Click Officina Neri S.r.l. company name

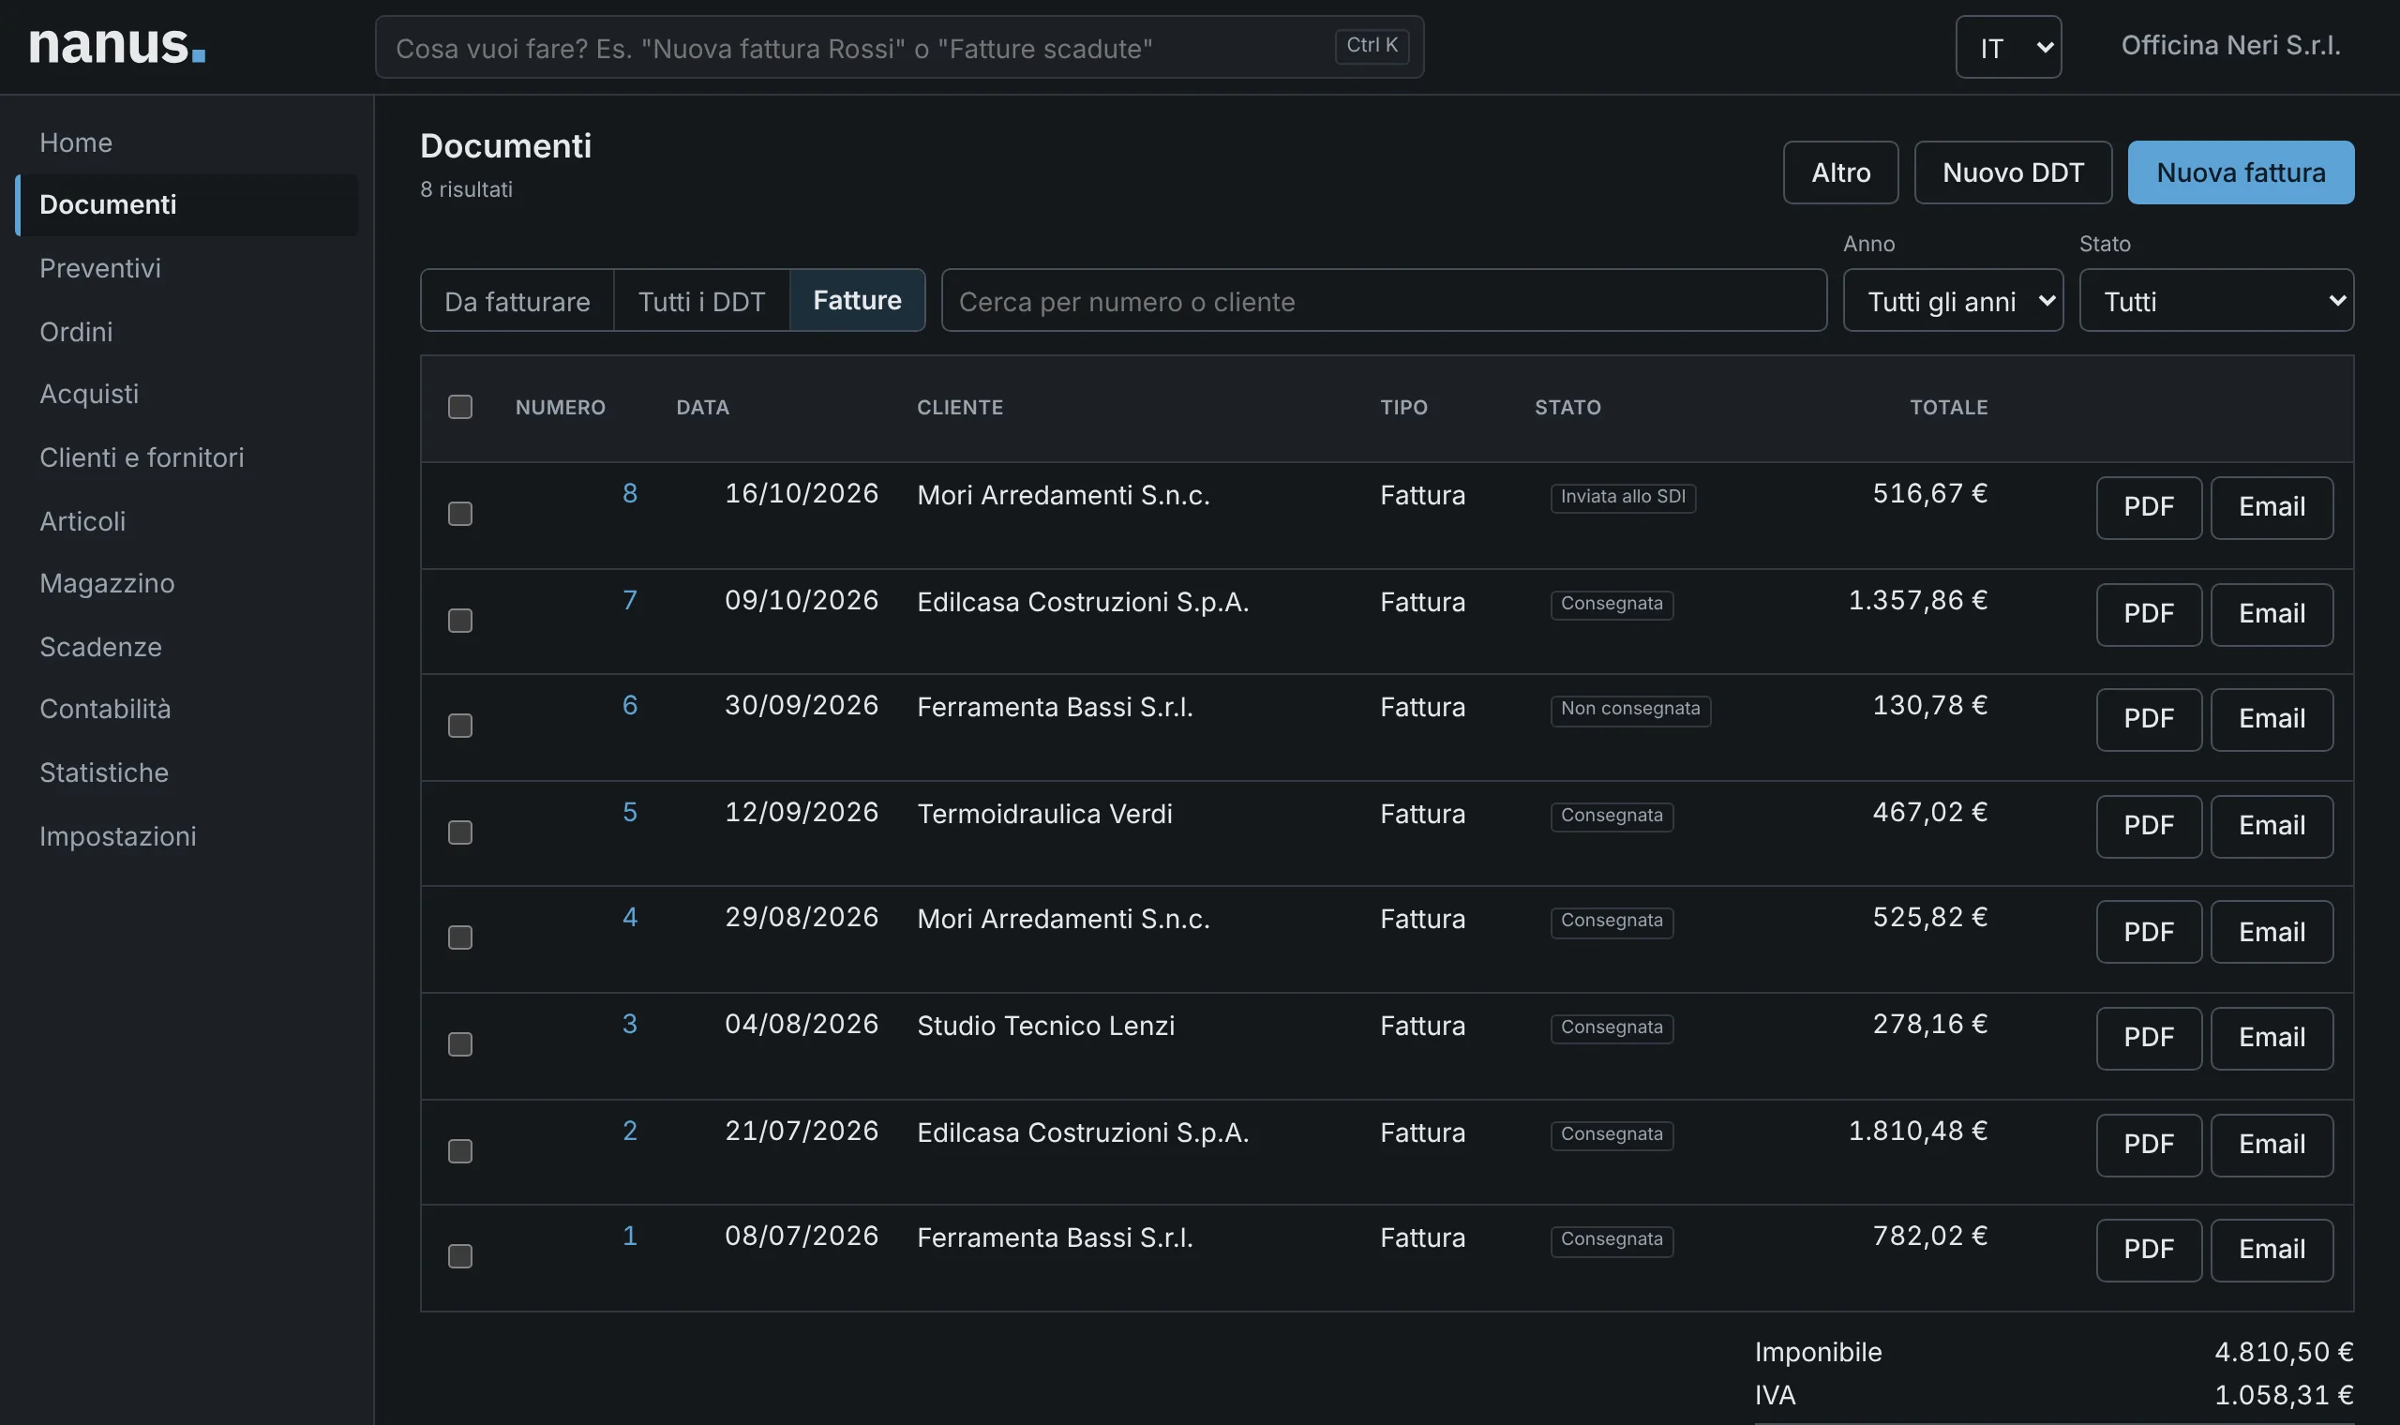(2230, 45)
